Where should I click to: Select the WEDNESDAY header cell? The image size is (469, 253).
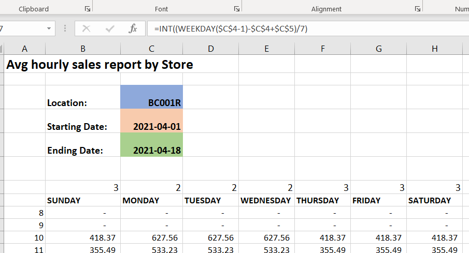(266, 201)
